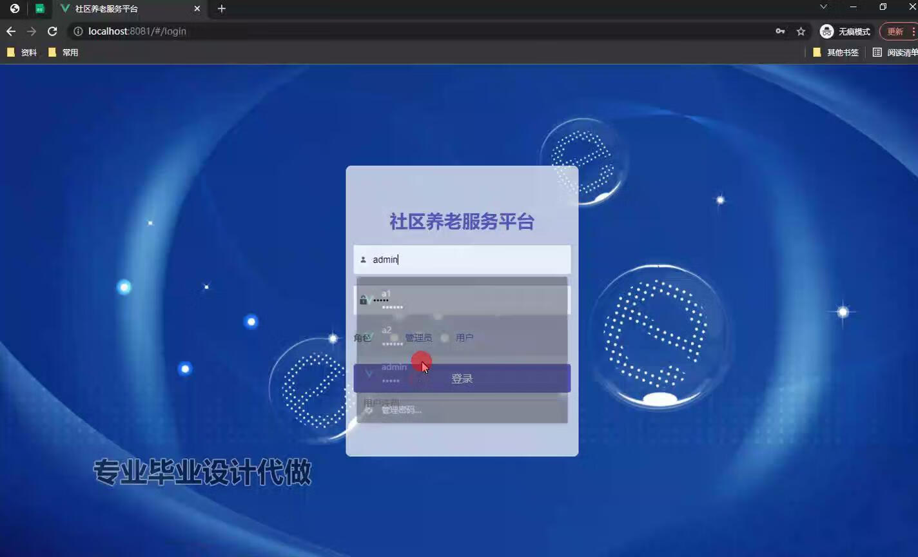
Task: Go back using the browser back arrow
Action: 11,31
